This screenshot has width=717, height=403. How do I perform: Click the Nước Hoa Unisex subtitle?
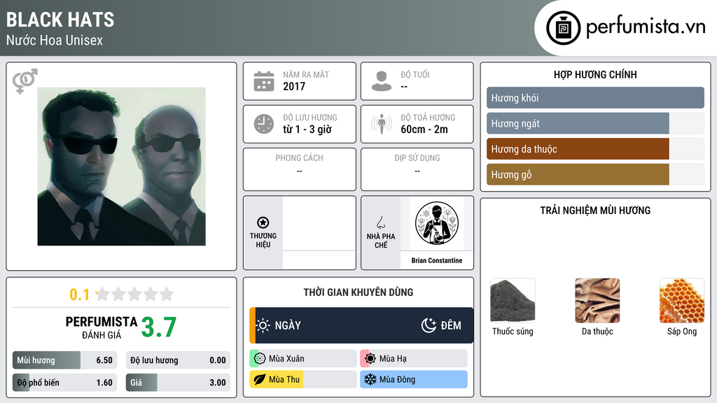click(x=55, y=41)
